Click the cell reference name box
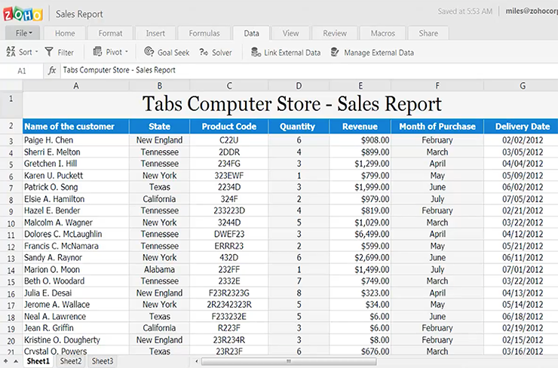This screenshot has width=558, height=368. [21, 70]
